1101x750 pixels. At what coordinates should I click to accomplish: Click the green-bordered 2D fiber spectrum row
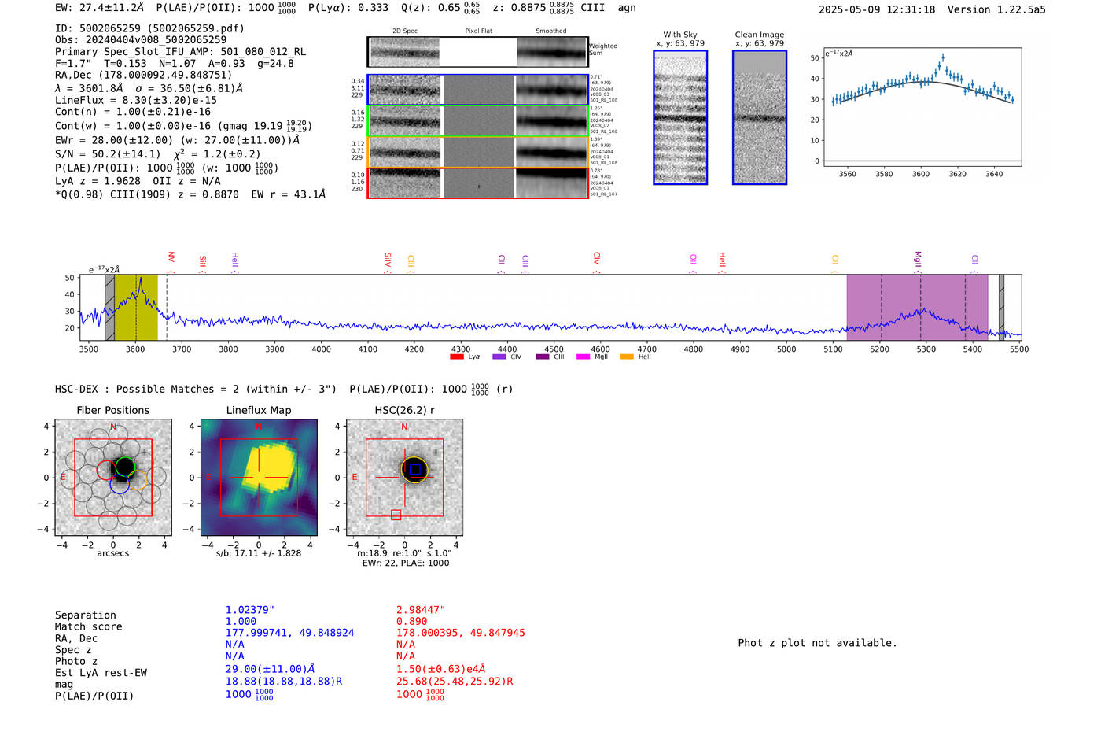[478, 120]
